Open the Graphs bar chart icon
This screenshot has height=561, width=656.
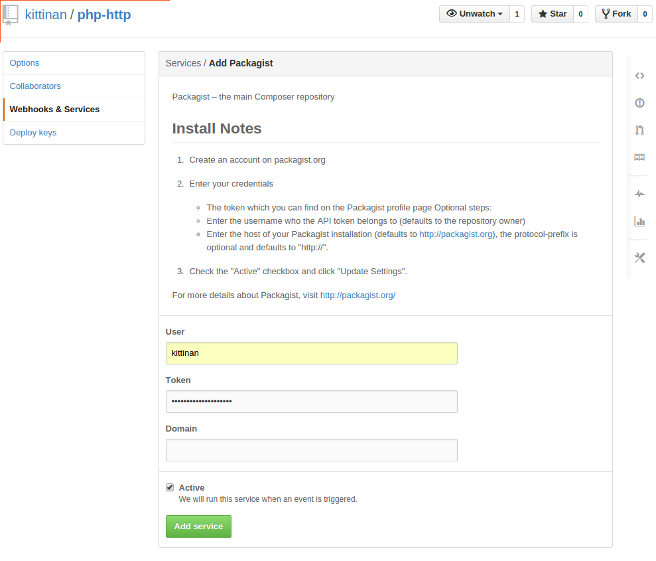click(x=639, y=221)
